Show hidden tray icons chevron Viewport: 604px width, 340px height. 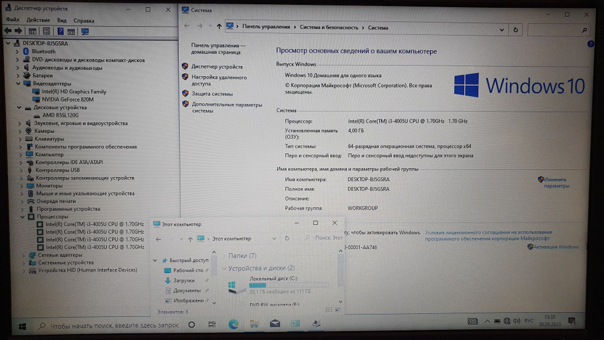click(x=487, y=321)
